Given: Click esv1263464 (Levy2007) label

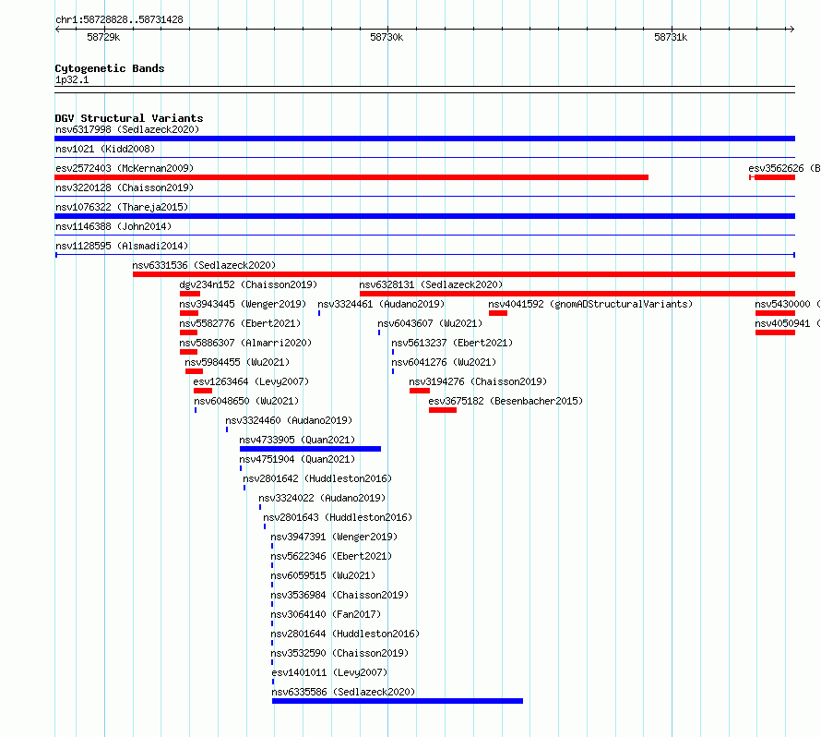Looking at the screenshot, I should coord(251,381).
